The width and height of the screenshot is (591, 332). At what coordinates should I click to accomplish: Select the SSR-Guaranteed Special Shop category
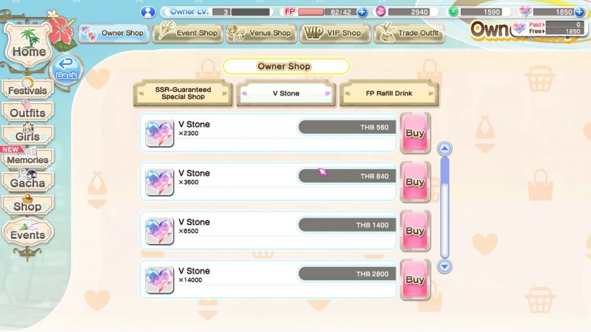click(x=183, y=93)
